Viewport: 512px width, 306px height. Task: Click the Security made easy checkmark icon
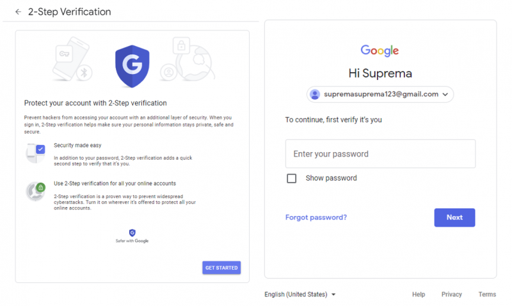point(40,149)
